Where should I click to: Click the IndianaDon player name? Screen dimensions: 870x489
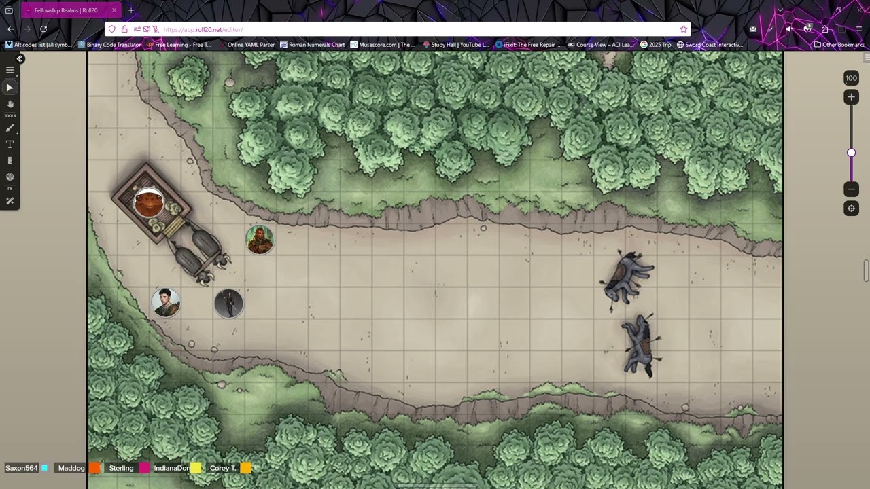(x=171, y=468)
